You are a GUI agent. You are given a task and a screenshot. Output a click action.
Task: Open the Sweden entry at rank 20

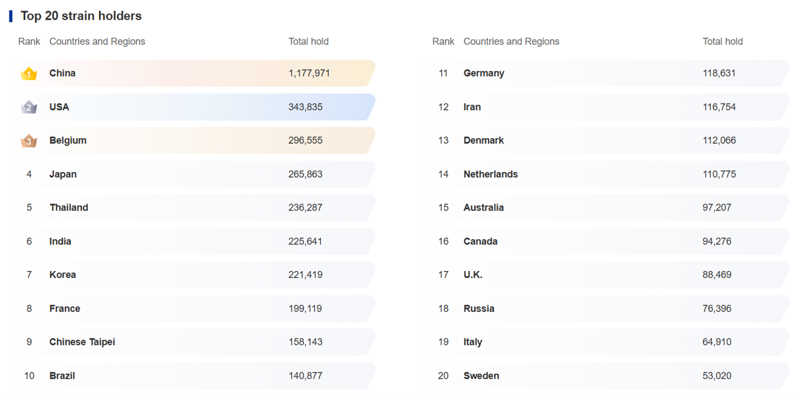(x=481, y=376)
